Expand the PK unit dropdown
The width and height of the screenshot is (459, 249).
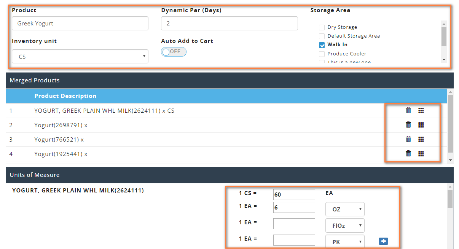pyautogui.click(x=345, y=242)
